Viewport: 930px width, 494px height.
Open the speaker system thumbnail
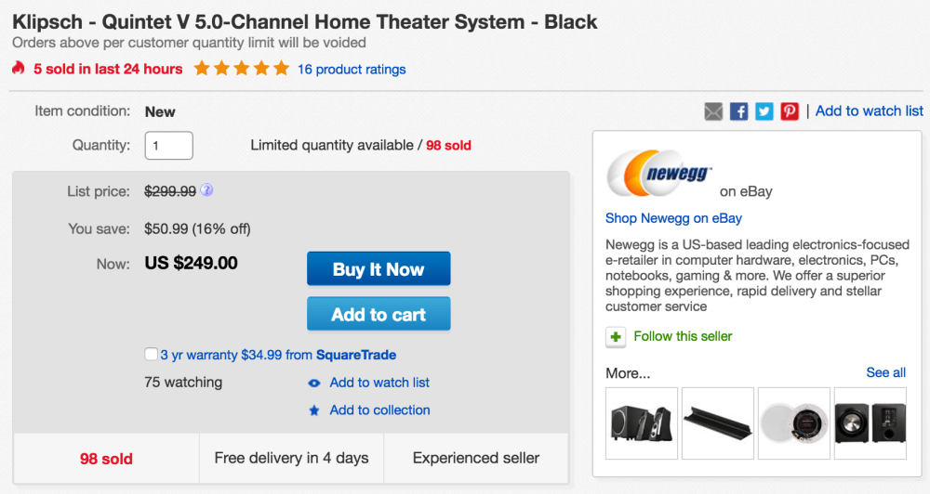click(641, 422)
